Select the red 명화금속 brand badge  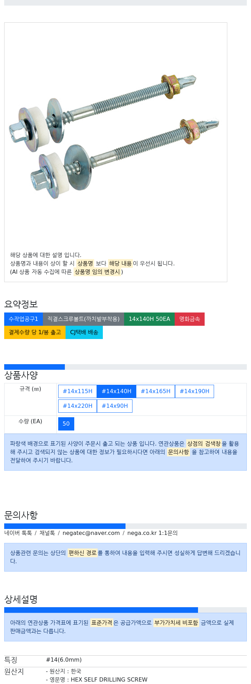(190, 319)
